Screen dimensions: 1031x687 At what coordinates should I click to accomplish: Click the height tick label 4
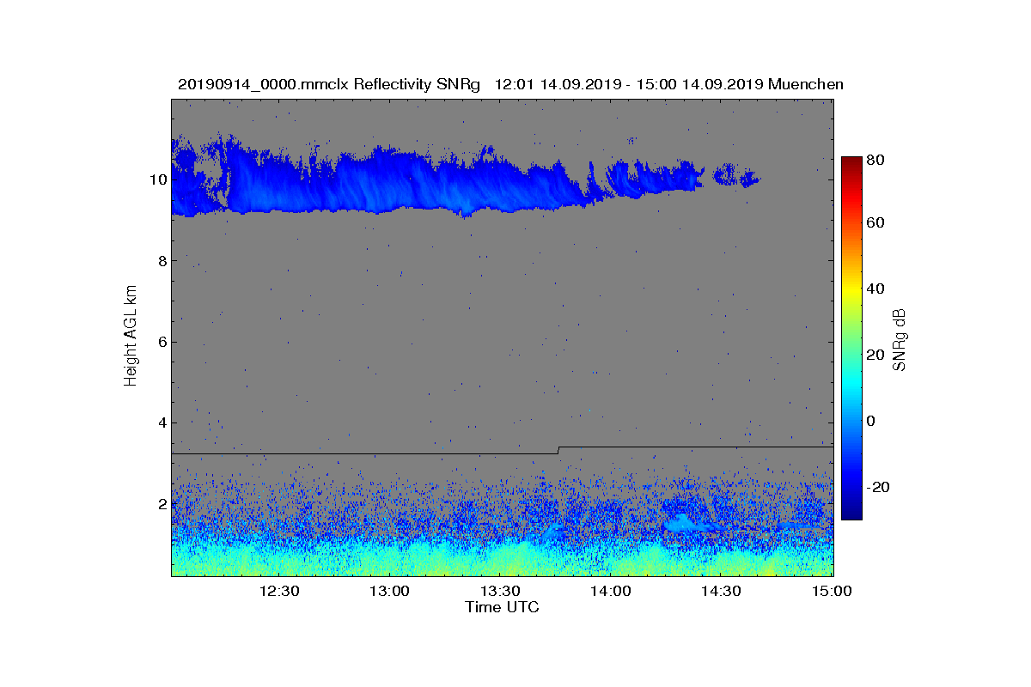click(x=162, y=423)
